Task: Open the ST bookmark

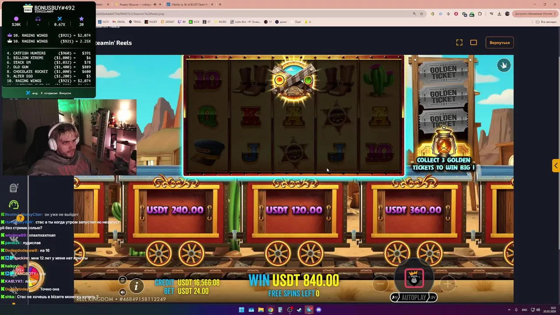Action: tap(206, 22)
